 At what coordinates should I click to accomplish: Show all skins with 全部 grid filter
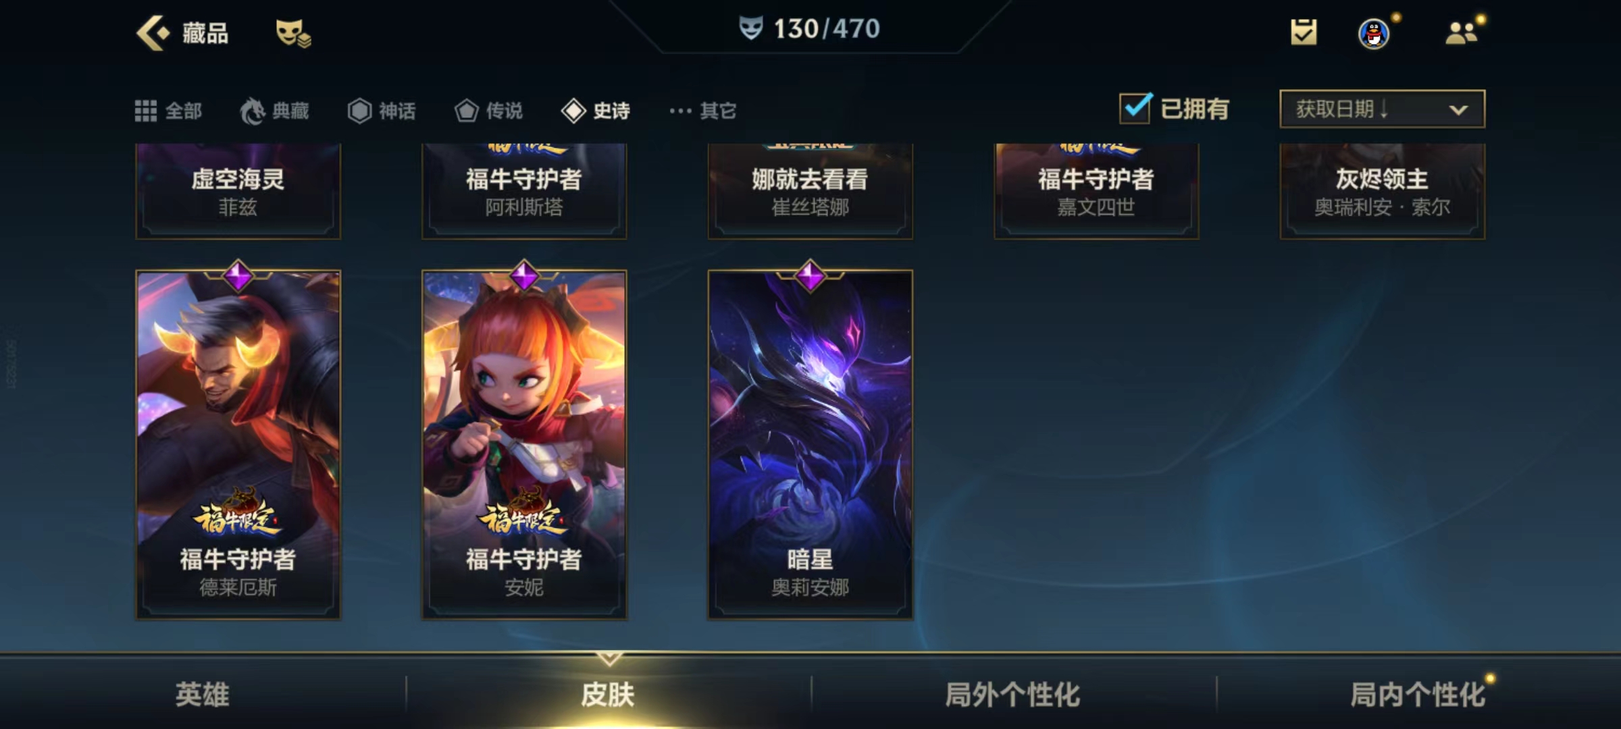[x=168, y=111]
